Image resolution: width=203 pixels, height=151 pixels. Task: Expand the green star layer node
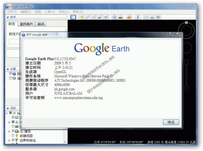(x=9, y=122)
